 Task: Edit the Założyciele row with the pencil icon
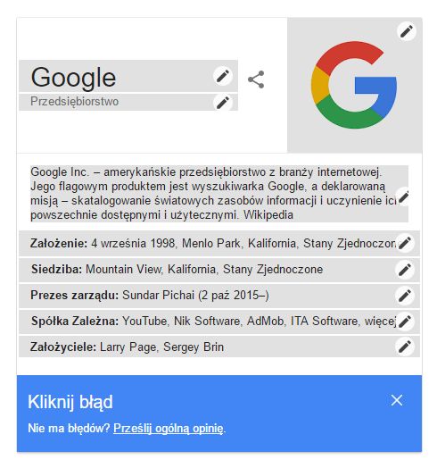(405, 347)
